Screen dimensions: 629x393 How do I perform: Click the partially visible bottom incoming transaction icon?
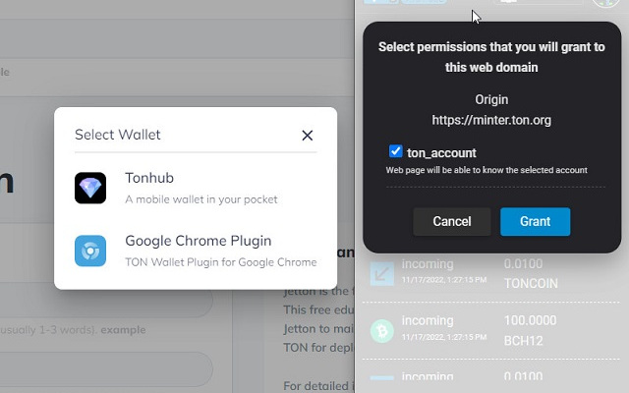click(381, 381)
